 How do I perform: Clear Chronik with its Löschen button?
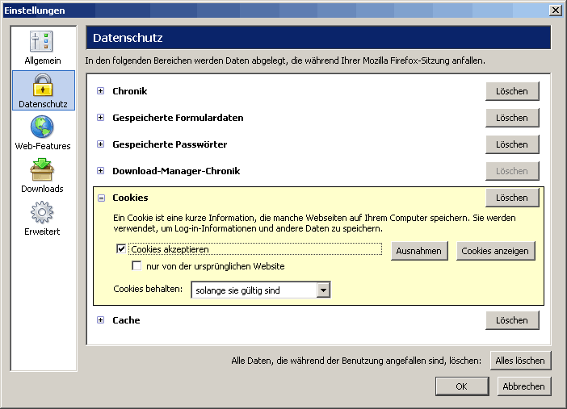click(x=512, y=91)
